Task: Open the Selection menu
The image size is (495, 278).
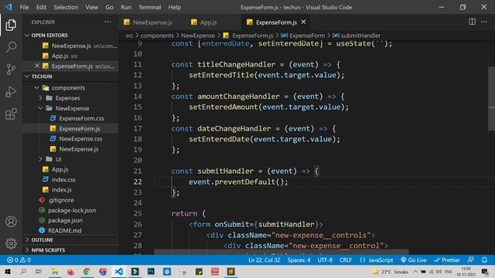Action: pos(66,7)
